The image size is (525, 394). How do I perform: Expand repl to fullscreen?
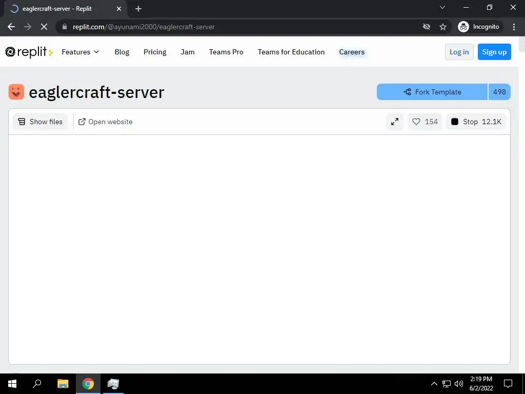click(x=395, y=122)
